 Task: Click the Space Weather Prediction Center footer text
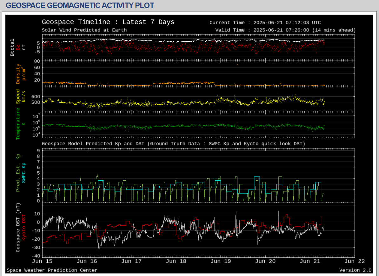tap(52, 270)
